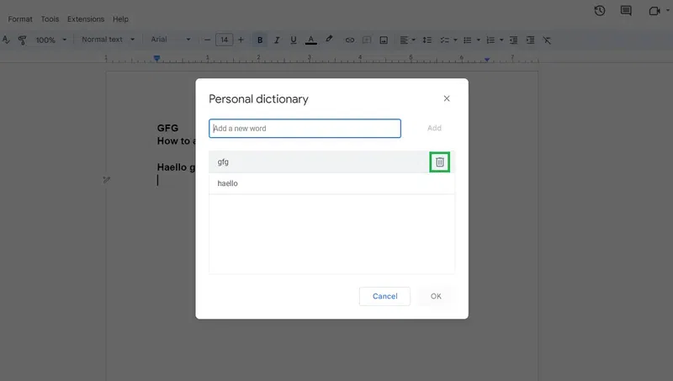Open the text color picker
This screenshot has width=673, height=381.
tap(311, 40)
